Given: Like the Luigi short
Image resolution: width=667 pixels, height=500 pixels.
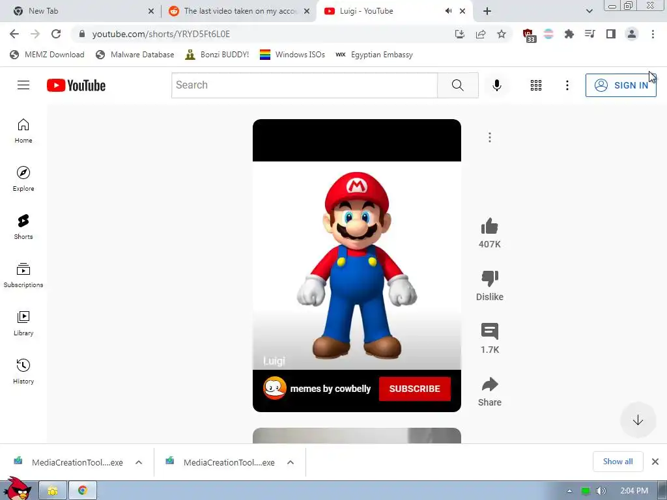Looking at the screenshot, I should pyautogui.click(x=490, y=226).
